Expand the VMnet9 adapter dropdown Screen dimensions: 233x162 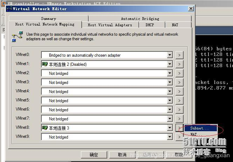170,137
